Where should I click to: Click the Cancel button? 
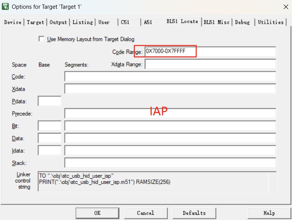click(146, 213)
